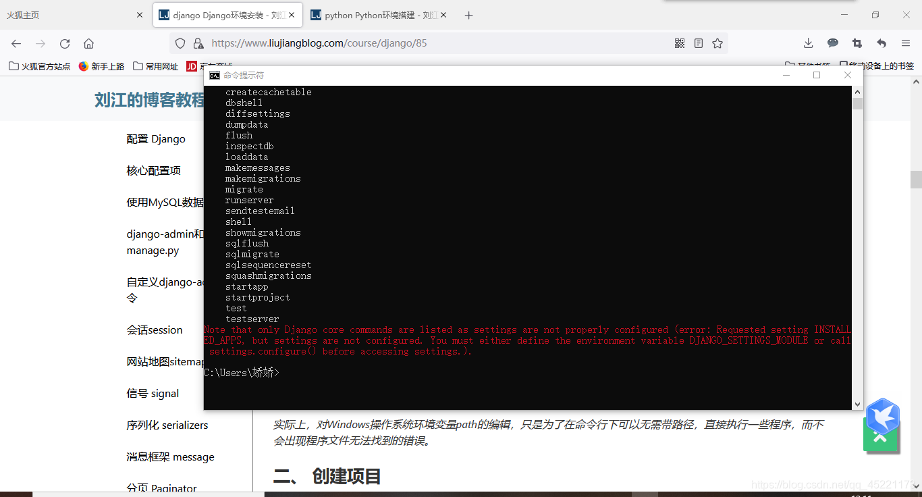Open 自定义django-admin命令 sidebar entry

165,290
